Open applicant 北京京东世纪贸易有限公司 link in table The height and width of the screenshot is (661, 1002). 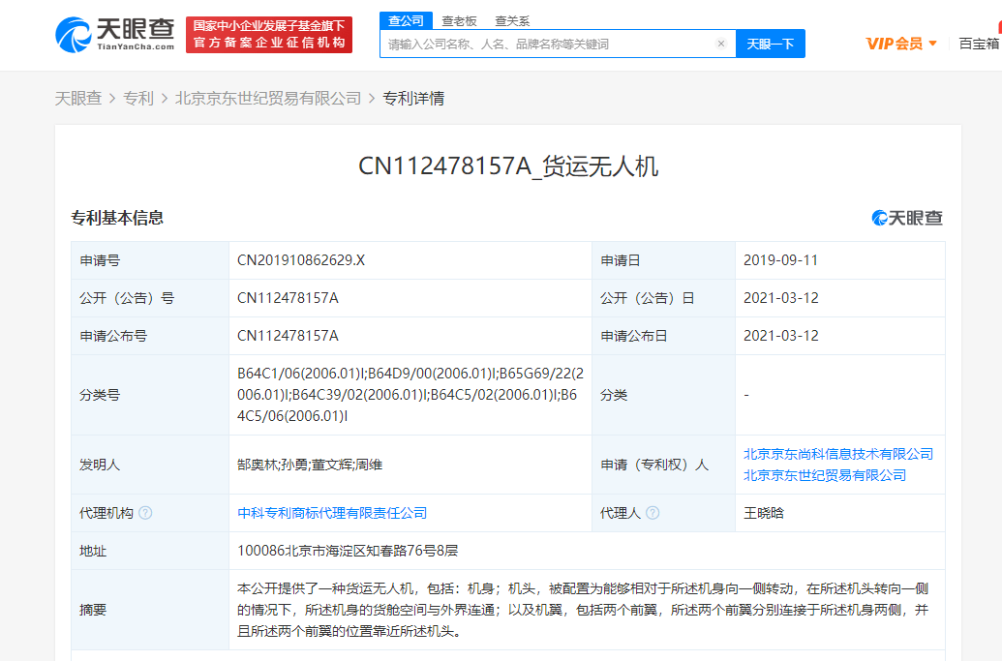click(824, 475)
